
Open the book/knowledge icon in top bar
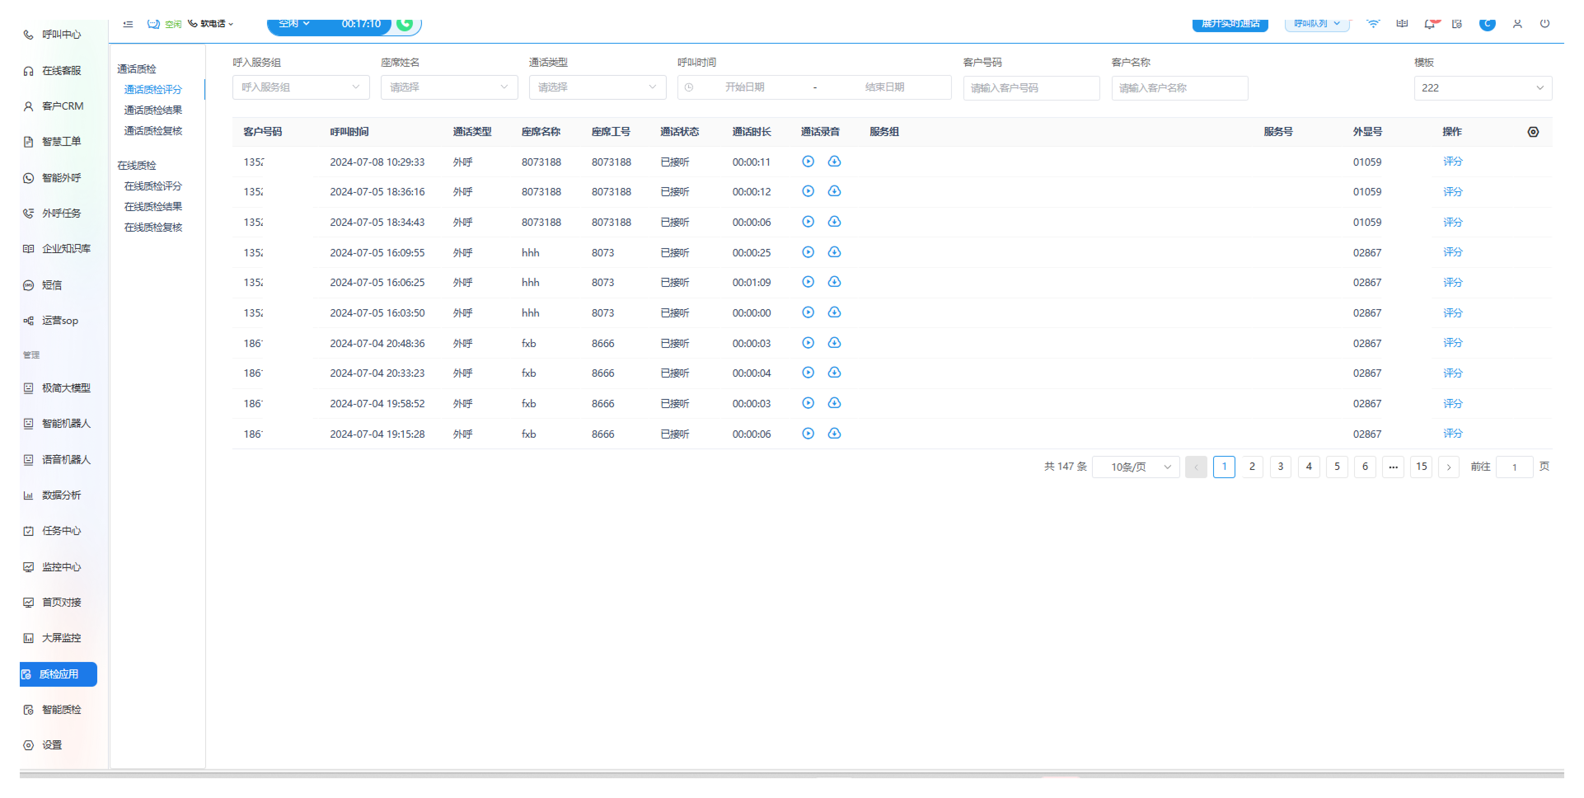coord(1402,23)
